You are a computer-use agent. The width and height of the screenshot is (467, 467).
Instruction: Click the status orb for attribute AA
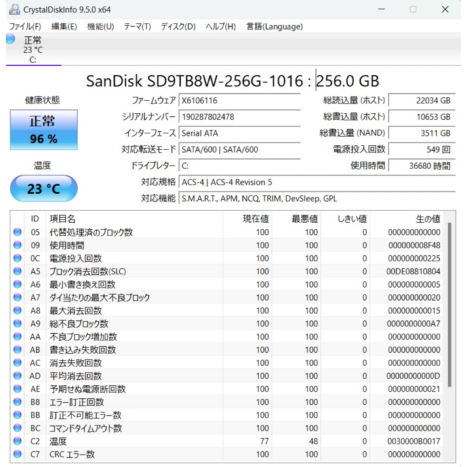pyautogui.click(x=18, y=336)
